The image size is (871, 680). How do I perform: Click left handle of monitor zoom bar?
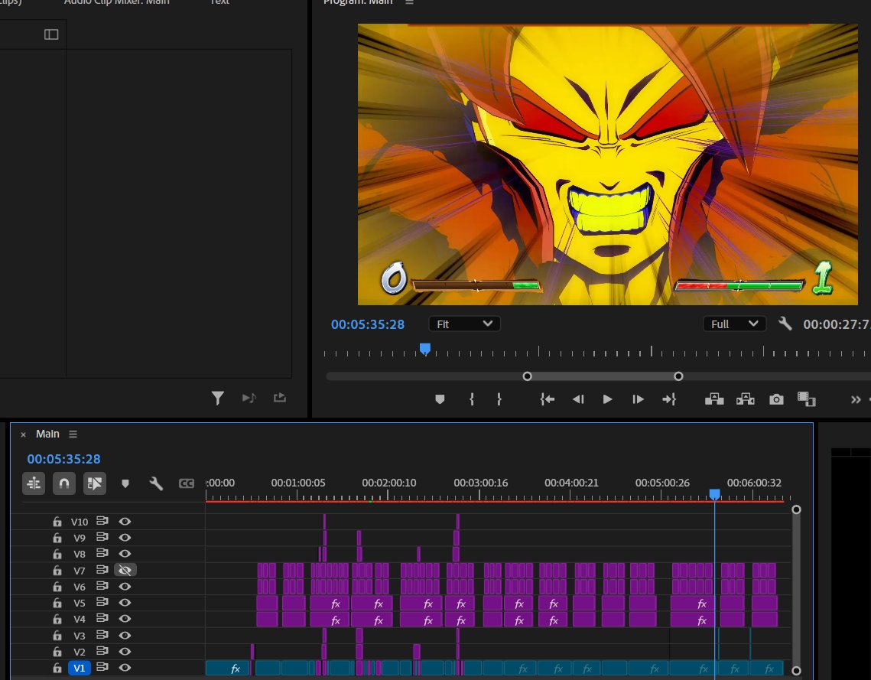pos(527,376)
